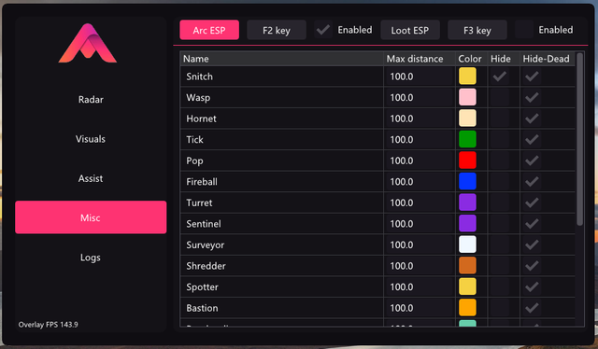Click the Max distance column header

[420, 59]
